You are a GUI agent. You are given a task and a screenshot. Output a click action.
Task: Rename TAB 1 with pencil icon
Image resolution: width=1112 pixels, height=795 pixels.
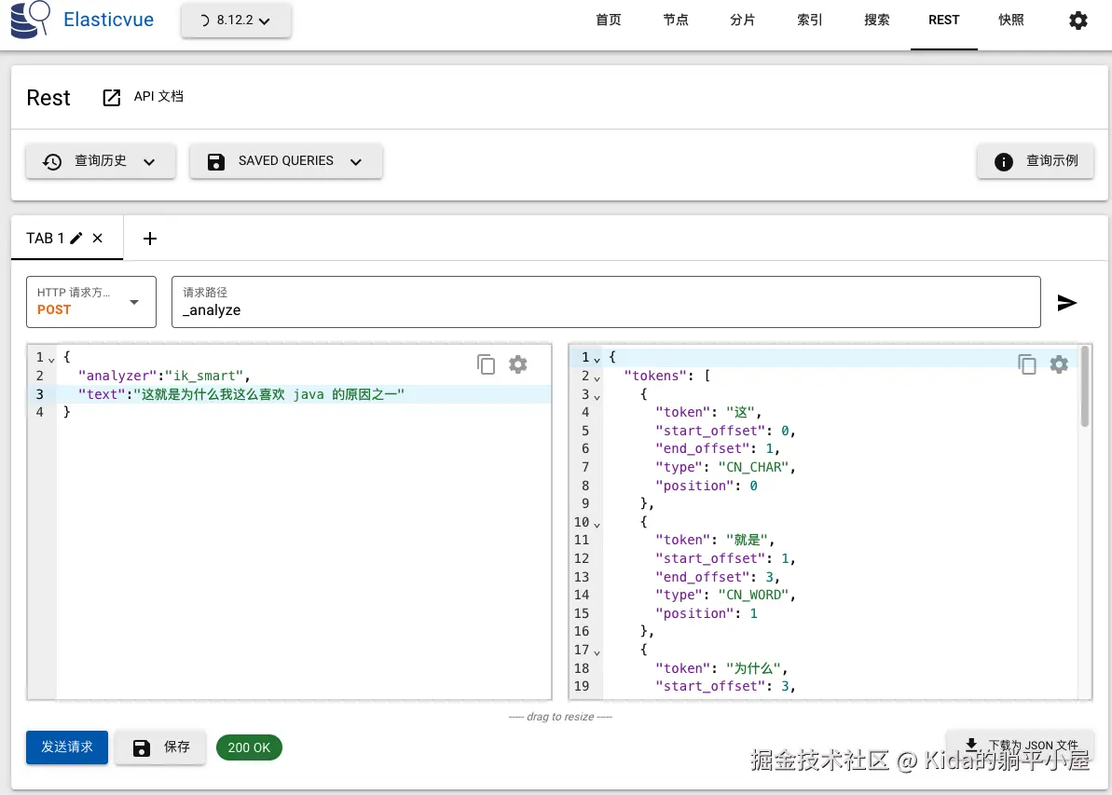76,239
